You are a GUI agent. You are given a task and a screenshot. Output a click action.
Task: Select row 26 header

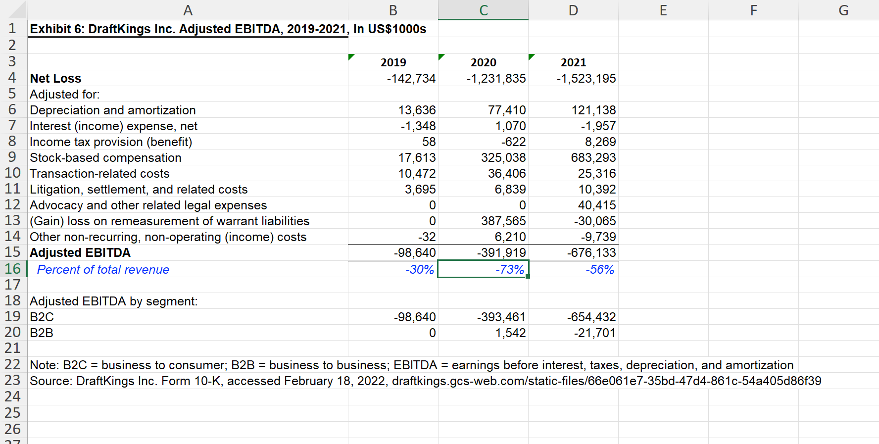click(x=13, y=429)
